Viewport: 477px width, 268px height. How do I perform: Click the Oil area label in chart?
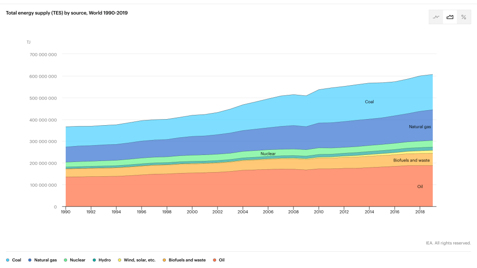(x=420, y=187)
